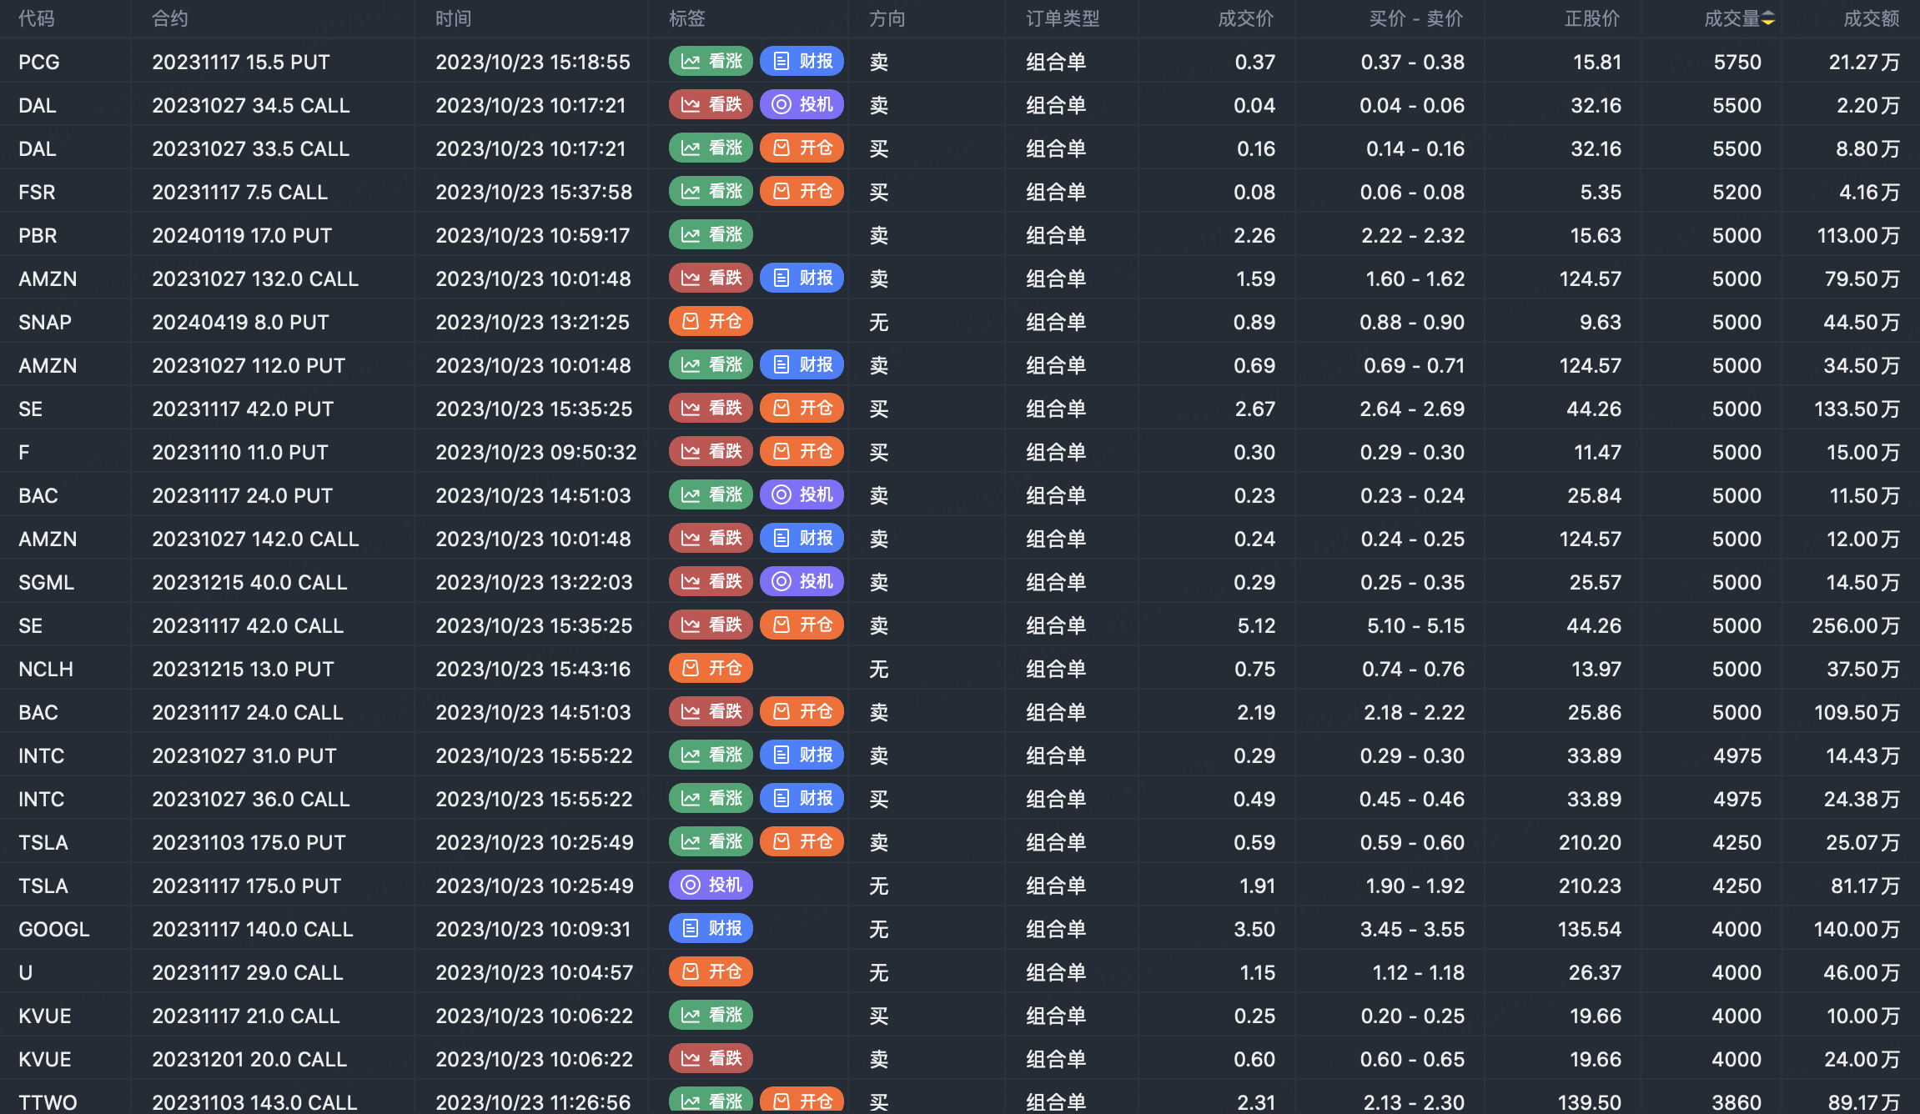Click the 投机 tag in TSLA 20231117 row
The image size is (1920, 1114).
[x=711, y=885]
